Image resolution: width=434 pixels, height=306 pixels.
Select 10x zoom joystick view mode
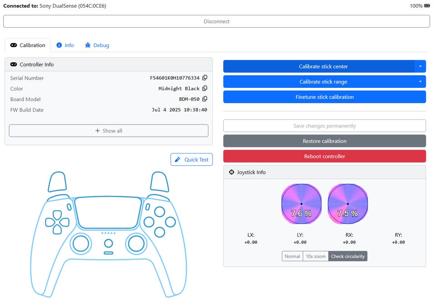(x=316, y=256)
